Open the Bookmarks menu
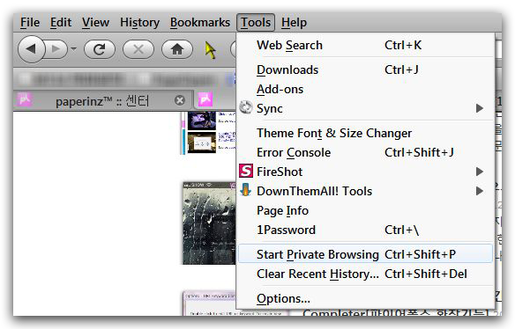515x329 pixels. (x=200, y=22)
